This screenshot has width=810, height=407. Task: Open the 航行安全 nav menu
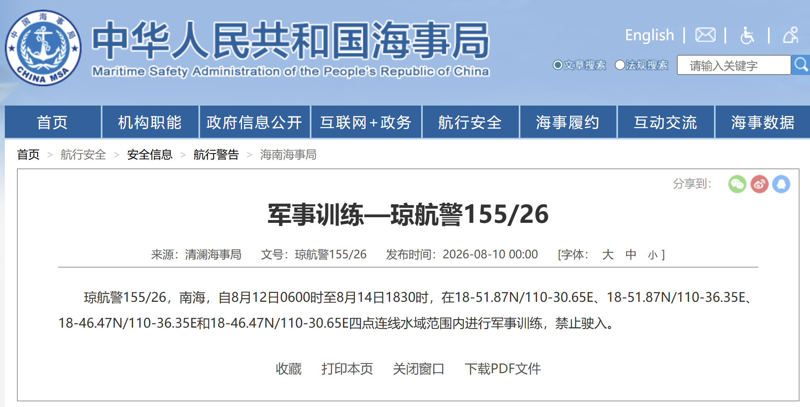point(470,122)
